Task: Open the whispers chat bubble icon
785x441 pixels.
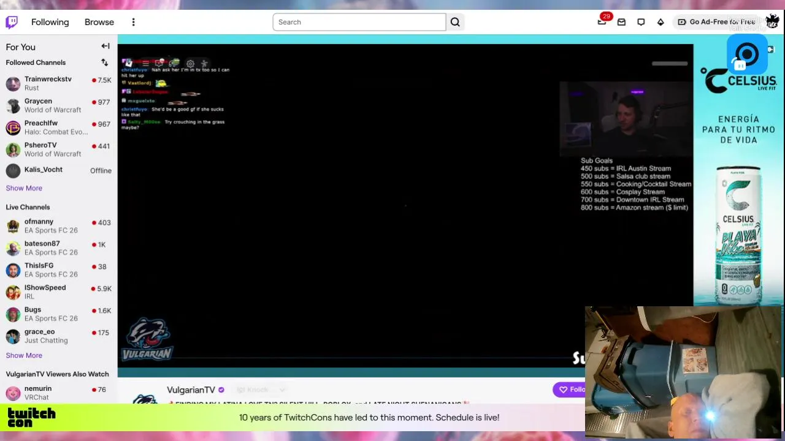Action: pyautogui.click(x=641, y=22)
